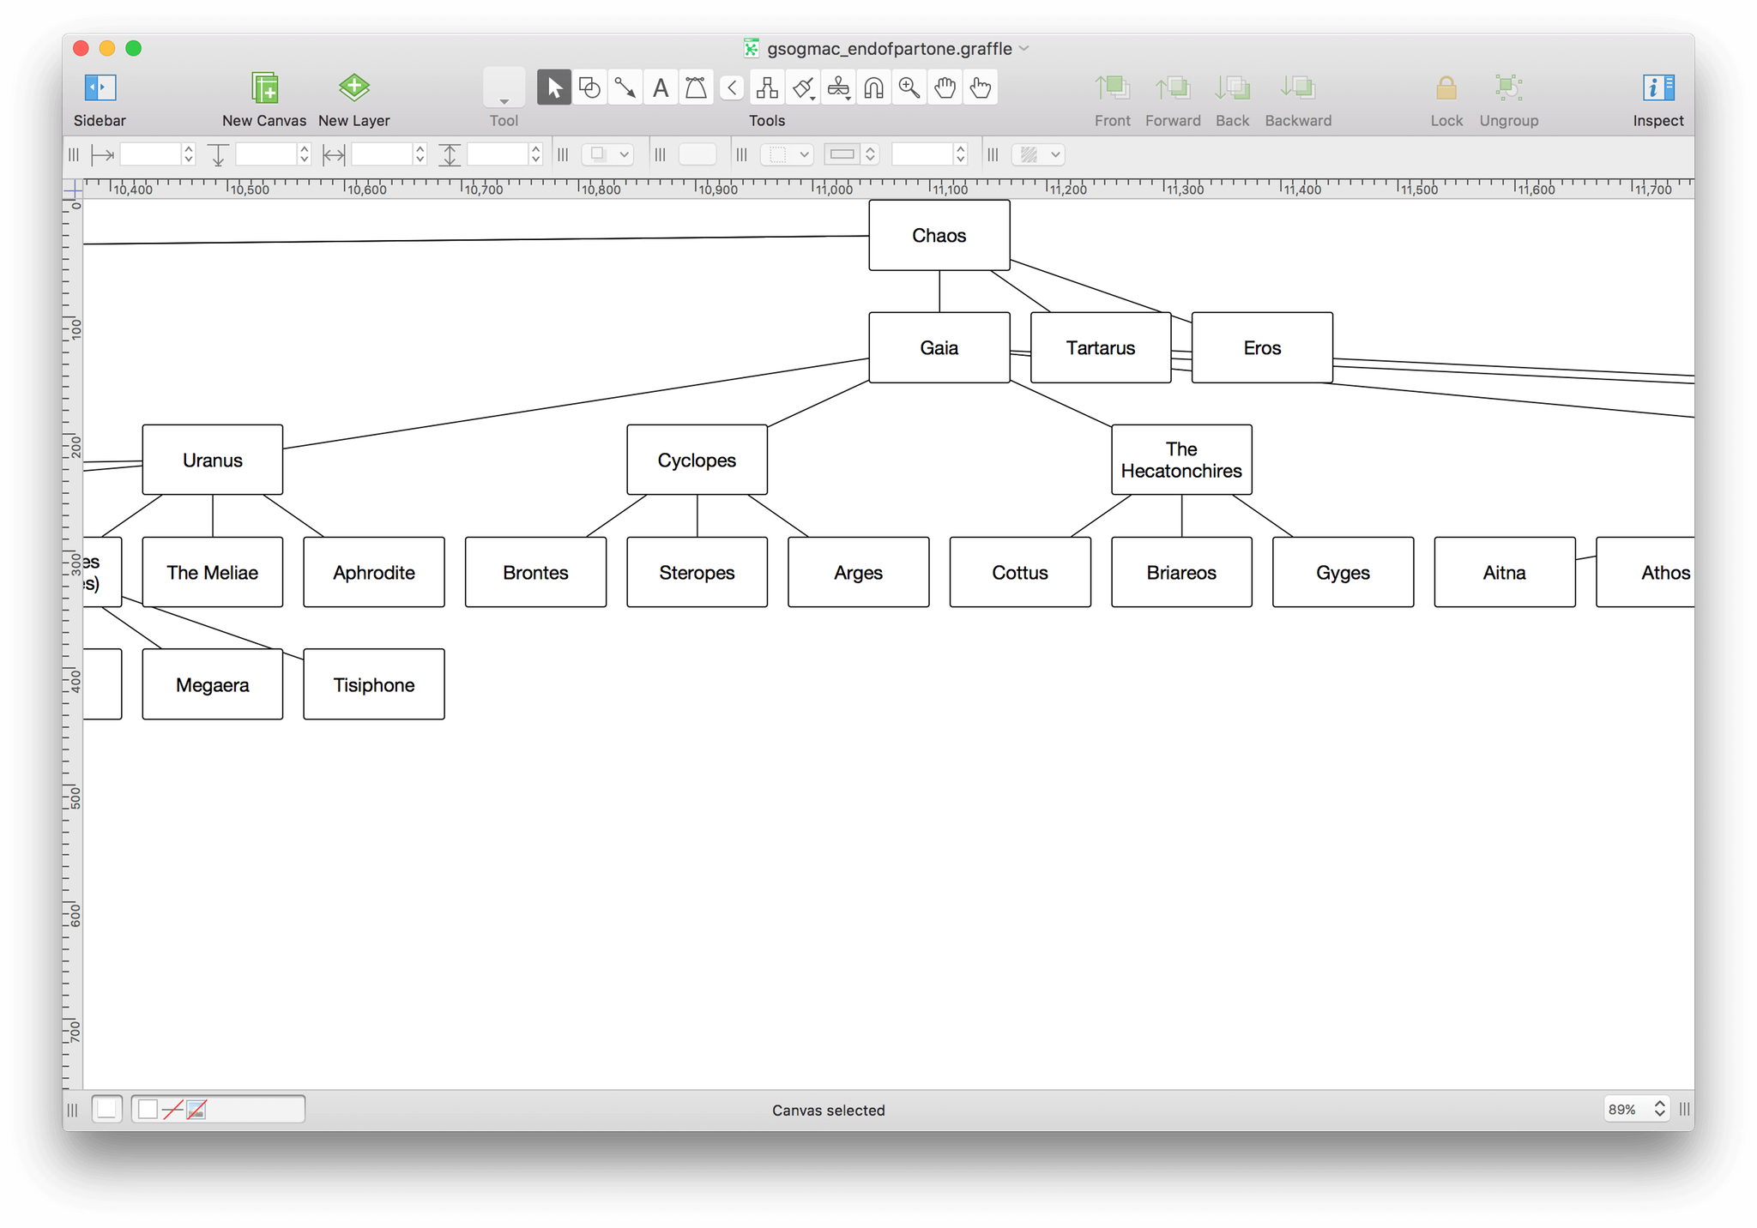Select the Brontes node
Viewport: 1757px width, 1228px height.
pyautogui.click(x=535, y=572)
